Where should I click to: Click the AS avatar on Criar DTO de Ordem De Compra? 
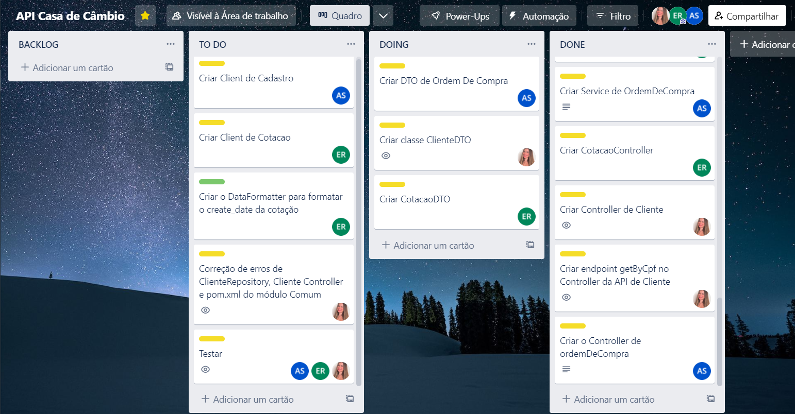point(526,98)
